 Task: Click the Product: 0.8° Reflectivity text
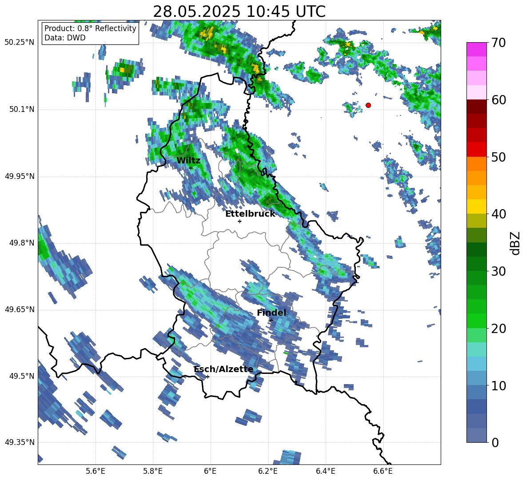pyautogui.click(x=90, y=28)
